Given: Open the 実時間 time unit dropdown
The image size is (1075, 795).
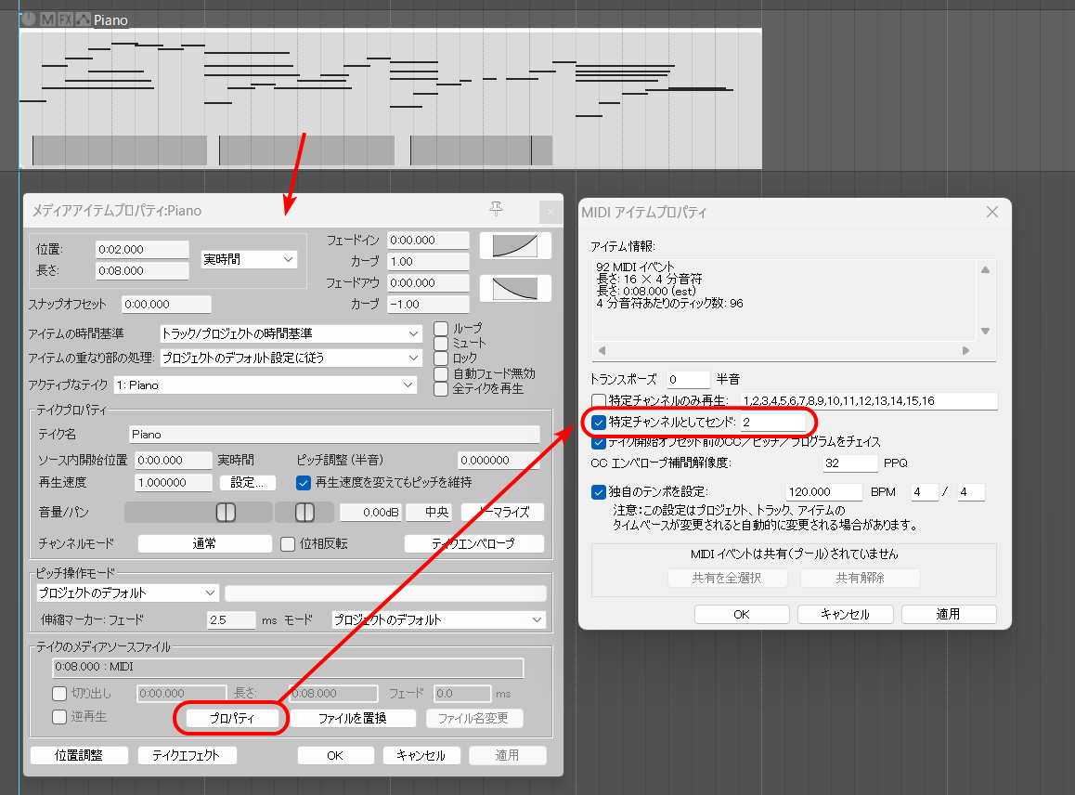Looking at the screenshot, I should tap(249, 260).
